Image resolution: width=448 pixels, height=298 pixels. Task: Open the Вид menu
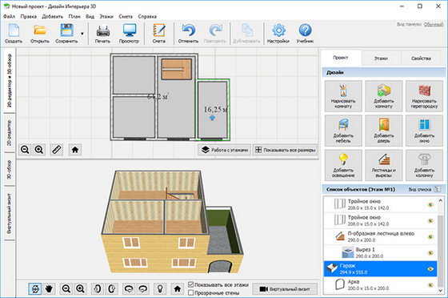(x=90, y=16)
